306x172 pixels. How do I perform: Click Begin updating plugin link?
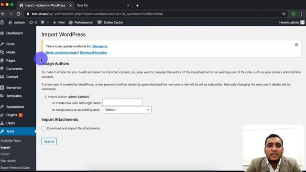(x=62, y=53)
